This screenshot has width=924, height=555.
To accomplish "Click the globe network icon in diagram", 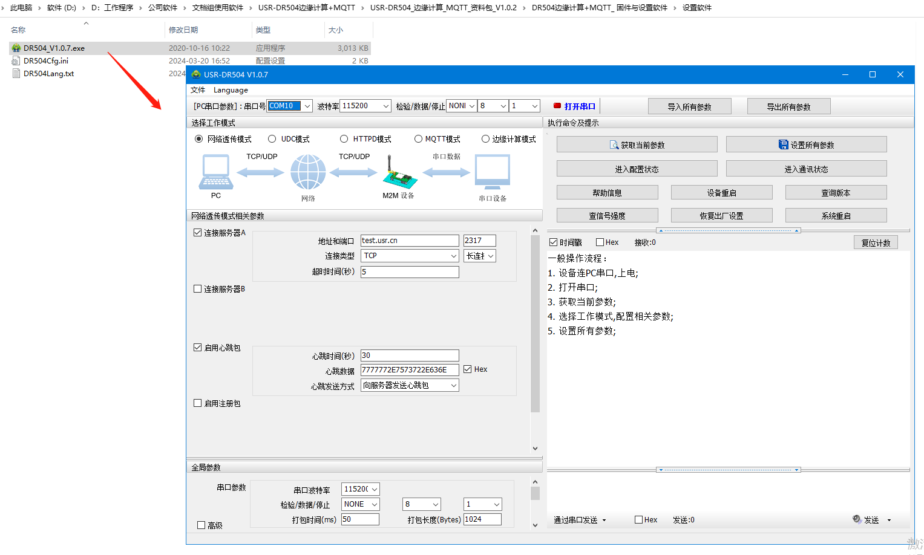I will [308, 172].
